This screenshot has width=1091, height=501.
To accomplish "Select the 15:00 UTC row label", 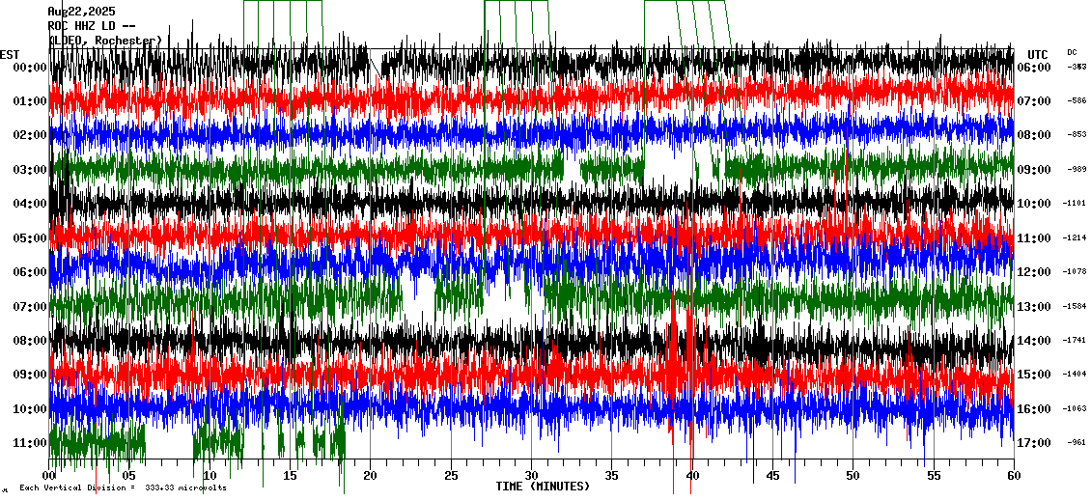I will [1035, 375].
